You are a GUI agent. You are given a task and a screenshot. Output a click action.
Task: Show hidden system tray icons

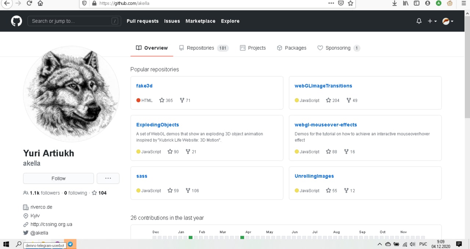point(380,244)
